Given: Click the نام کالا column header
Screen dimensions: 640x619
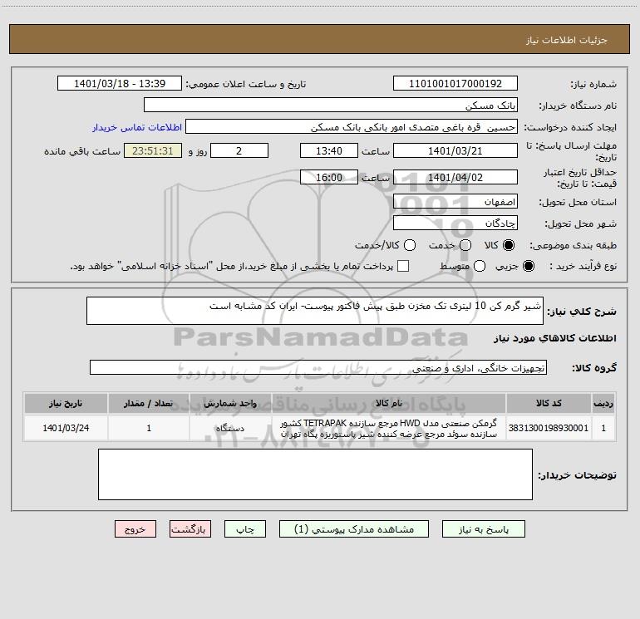Looking at the screenshot, I should pyautogui.click(x=389, y=403).
